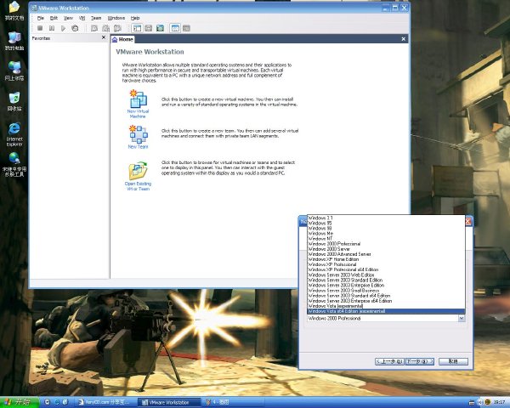
Task: Click the Revert to Snapshot toolbar icon
Action: 106,28
